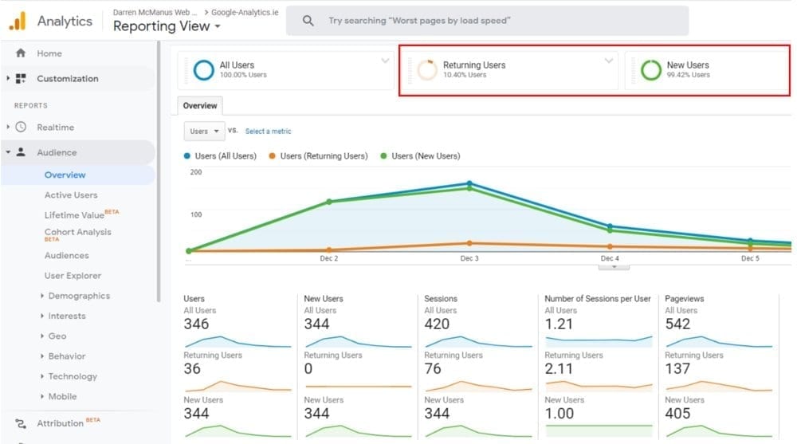Click the Realtime clock icon
Viewport: 797px width, 444px height.
click(x=21, y=128)
